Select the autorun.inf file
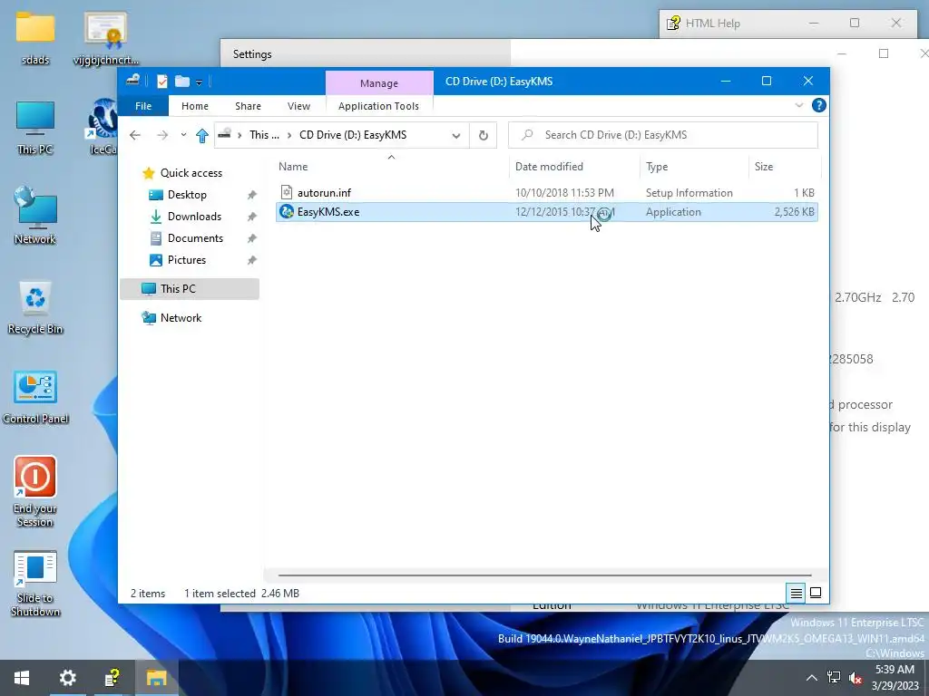Image resolution: width=929 pixels, height=696 pixels. [x=546, y=193]
